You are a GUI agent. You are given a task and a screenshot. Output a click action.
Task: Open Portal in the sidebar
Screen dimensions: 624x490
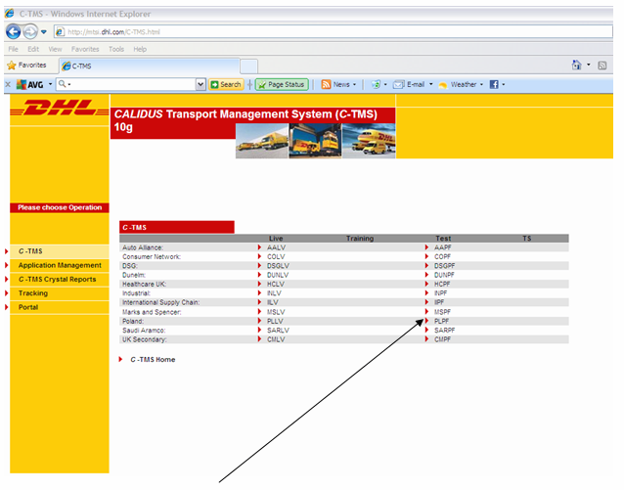click(28, 307)
